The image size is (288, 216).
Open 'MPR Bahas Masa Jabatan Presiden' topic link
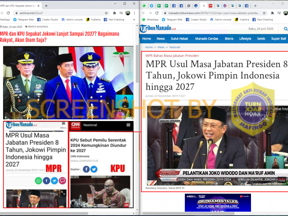[x=172, y=56]
